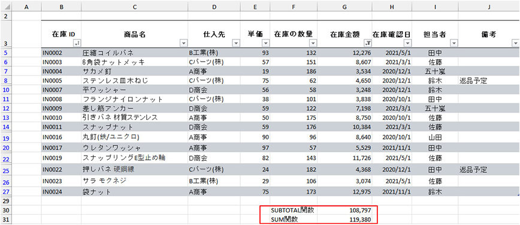Click cell サカメ釘

pyautogui.click(x=134, y=71)
